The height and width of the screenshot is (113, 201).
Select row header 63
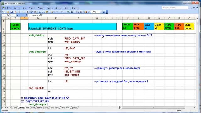pos(3,68)
